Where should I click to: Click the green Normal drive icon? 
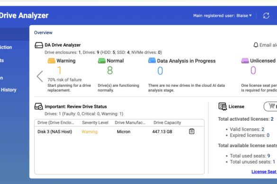[x=102, y=61]
